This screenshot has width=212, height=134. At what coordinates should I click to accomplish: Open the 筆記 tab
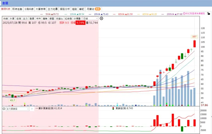coord(82,9)
